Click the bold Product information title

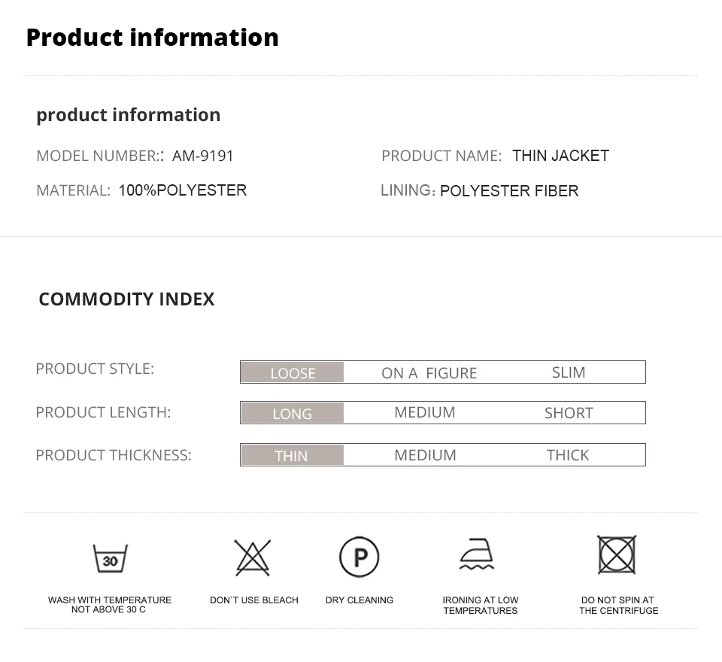click(x=153, y=37)
